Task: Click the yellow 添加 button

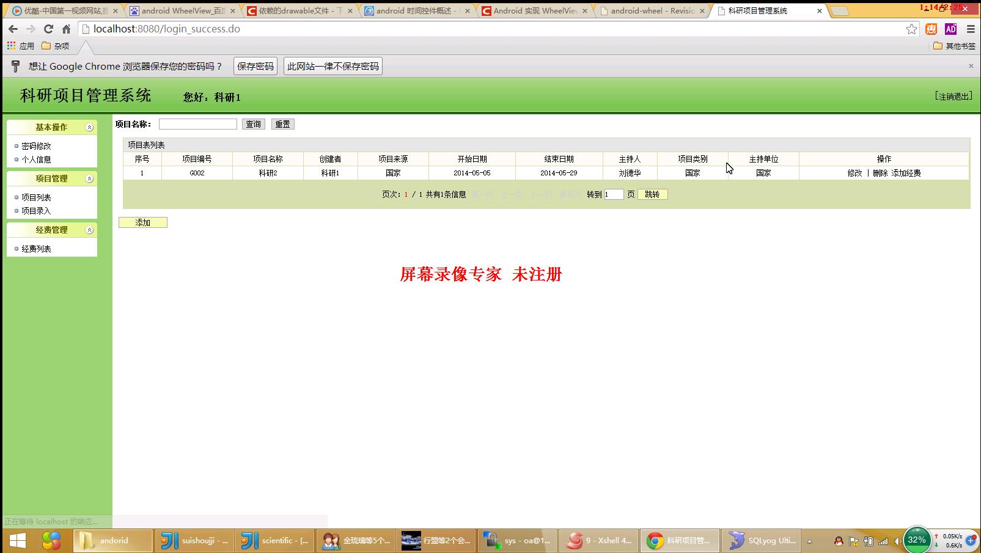Action: click(143, 222)
